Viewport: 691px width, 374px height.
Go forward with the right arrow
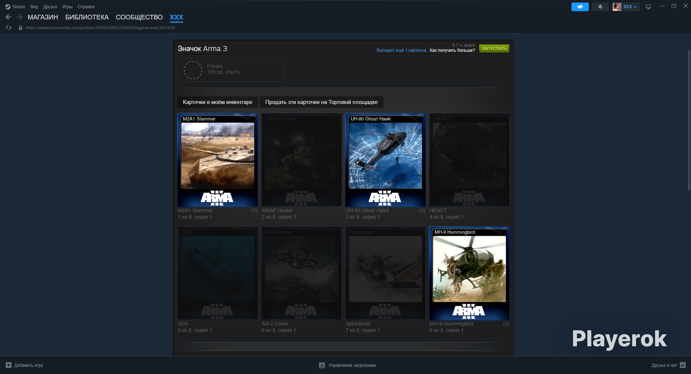coord(20,17)
